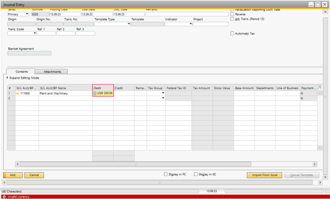Click the Tax Group column header
330x199 pixels.
coord(156,88)
